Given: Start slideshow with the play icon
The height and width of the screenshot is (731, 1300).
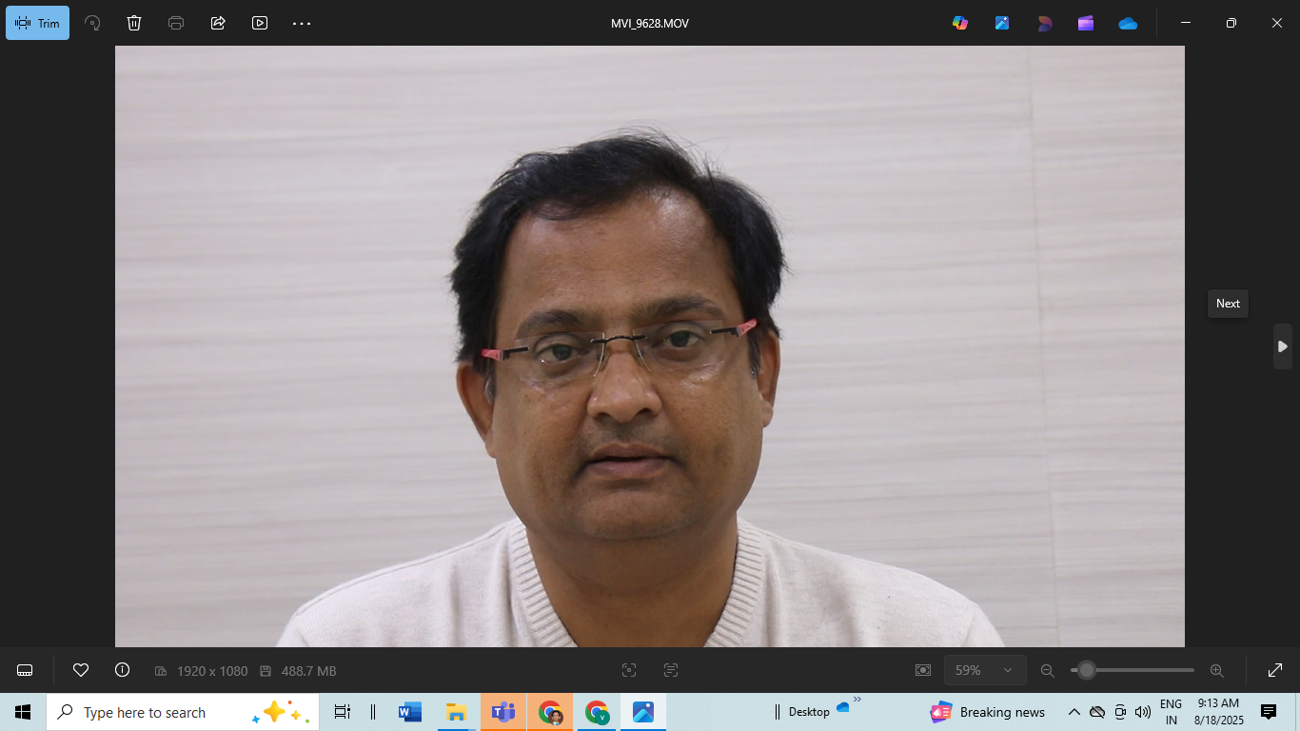Looking at the screenshot, I should tap(260, 23).
